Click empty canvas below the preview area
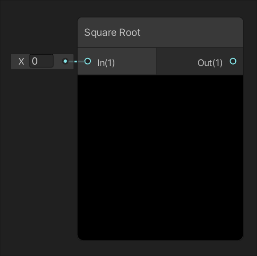 [160, 248]
